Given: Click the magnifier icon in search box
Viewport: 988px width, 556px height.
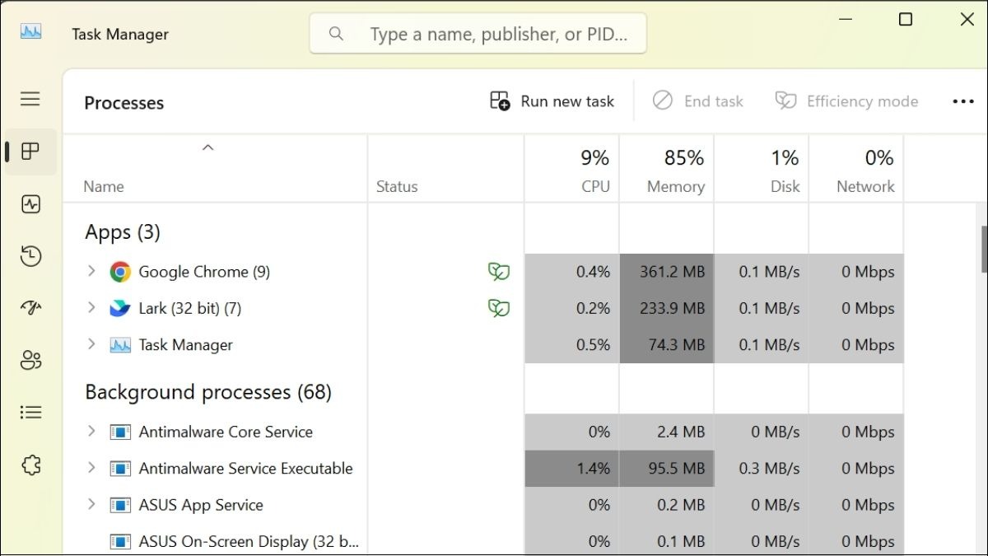Looking at the screenshot, I should 336,34.
